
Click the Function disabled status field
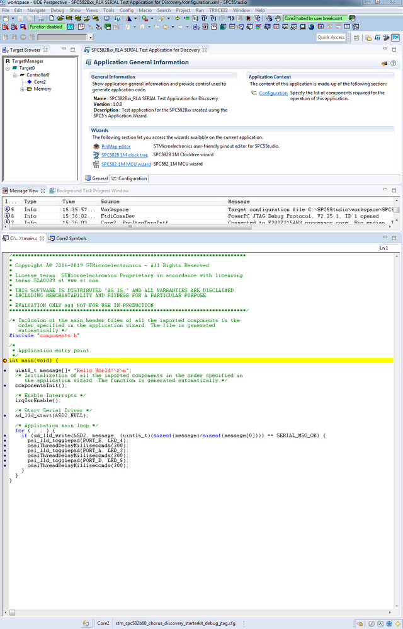(46, 27)
